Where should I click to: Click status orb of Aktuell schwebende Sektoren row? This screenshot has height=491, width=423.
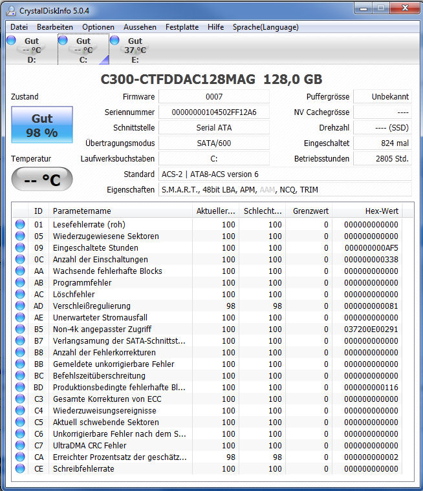tap(20, 422)
